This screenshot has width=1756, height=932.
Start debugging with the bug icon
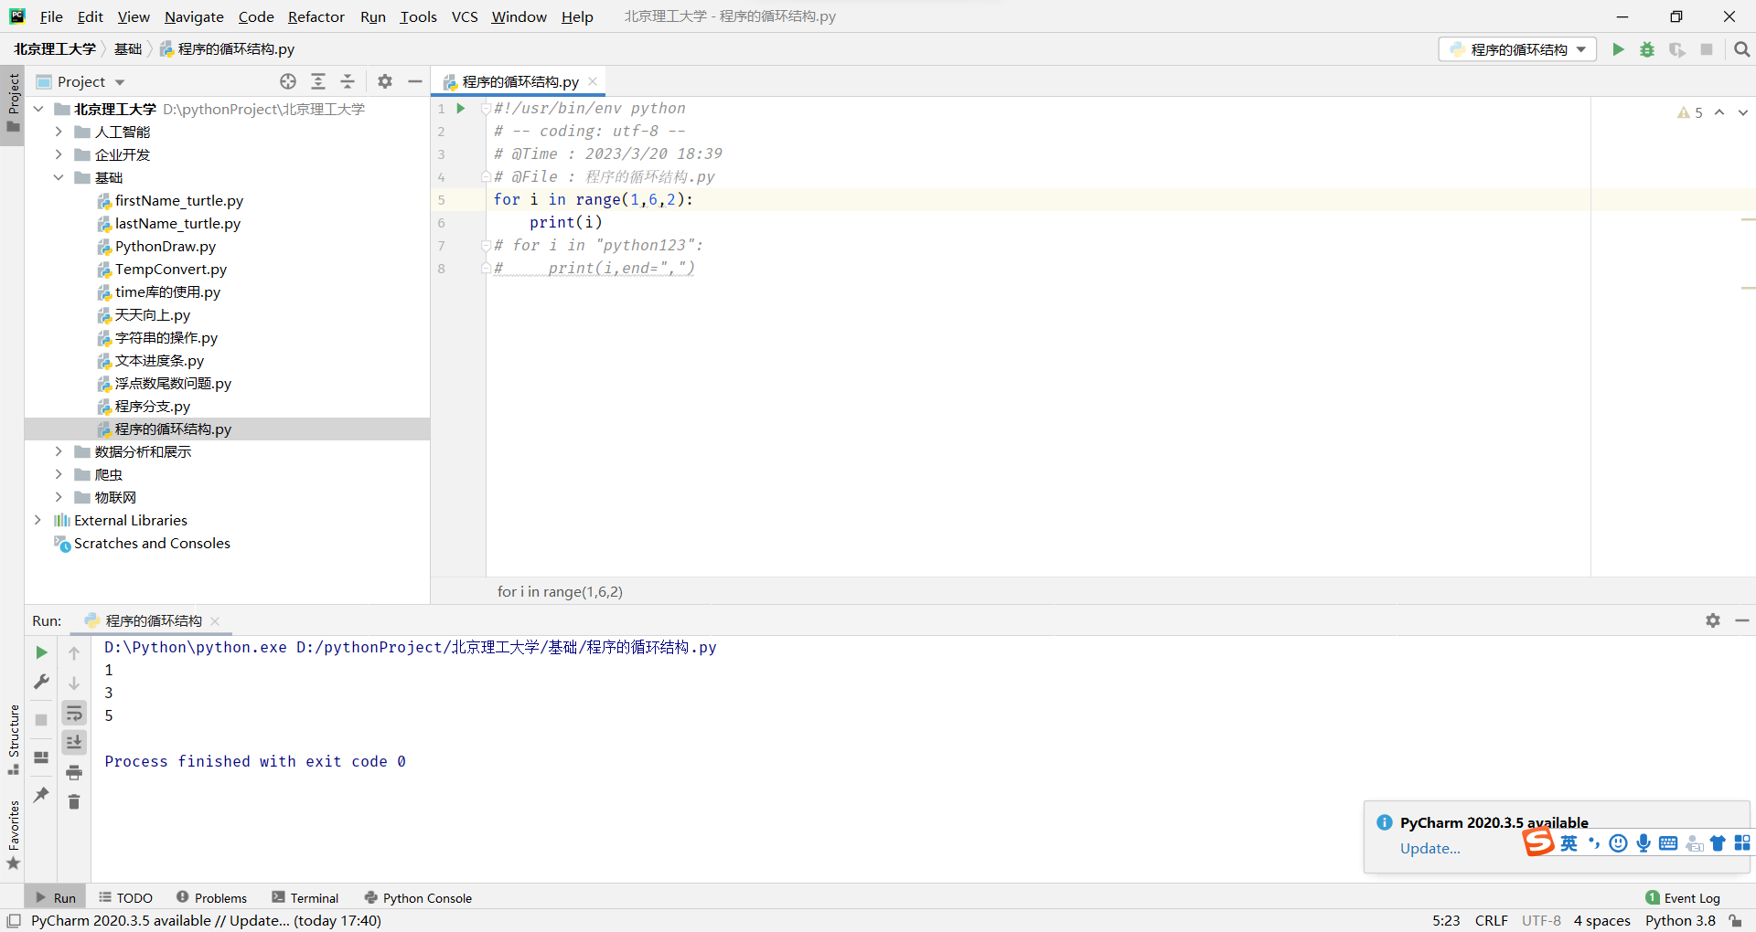1647,49
